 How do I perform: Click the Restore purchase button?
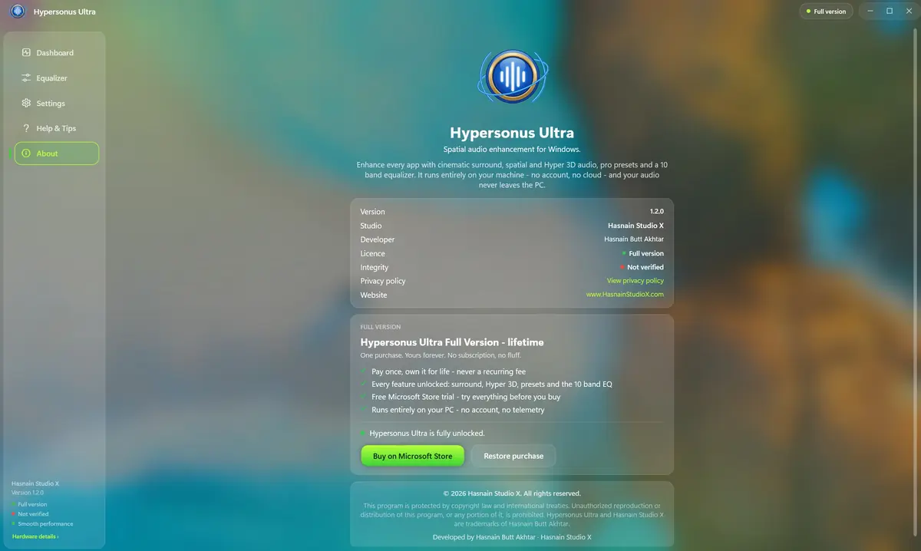(513, 456)
